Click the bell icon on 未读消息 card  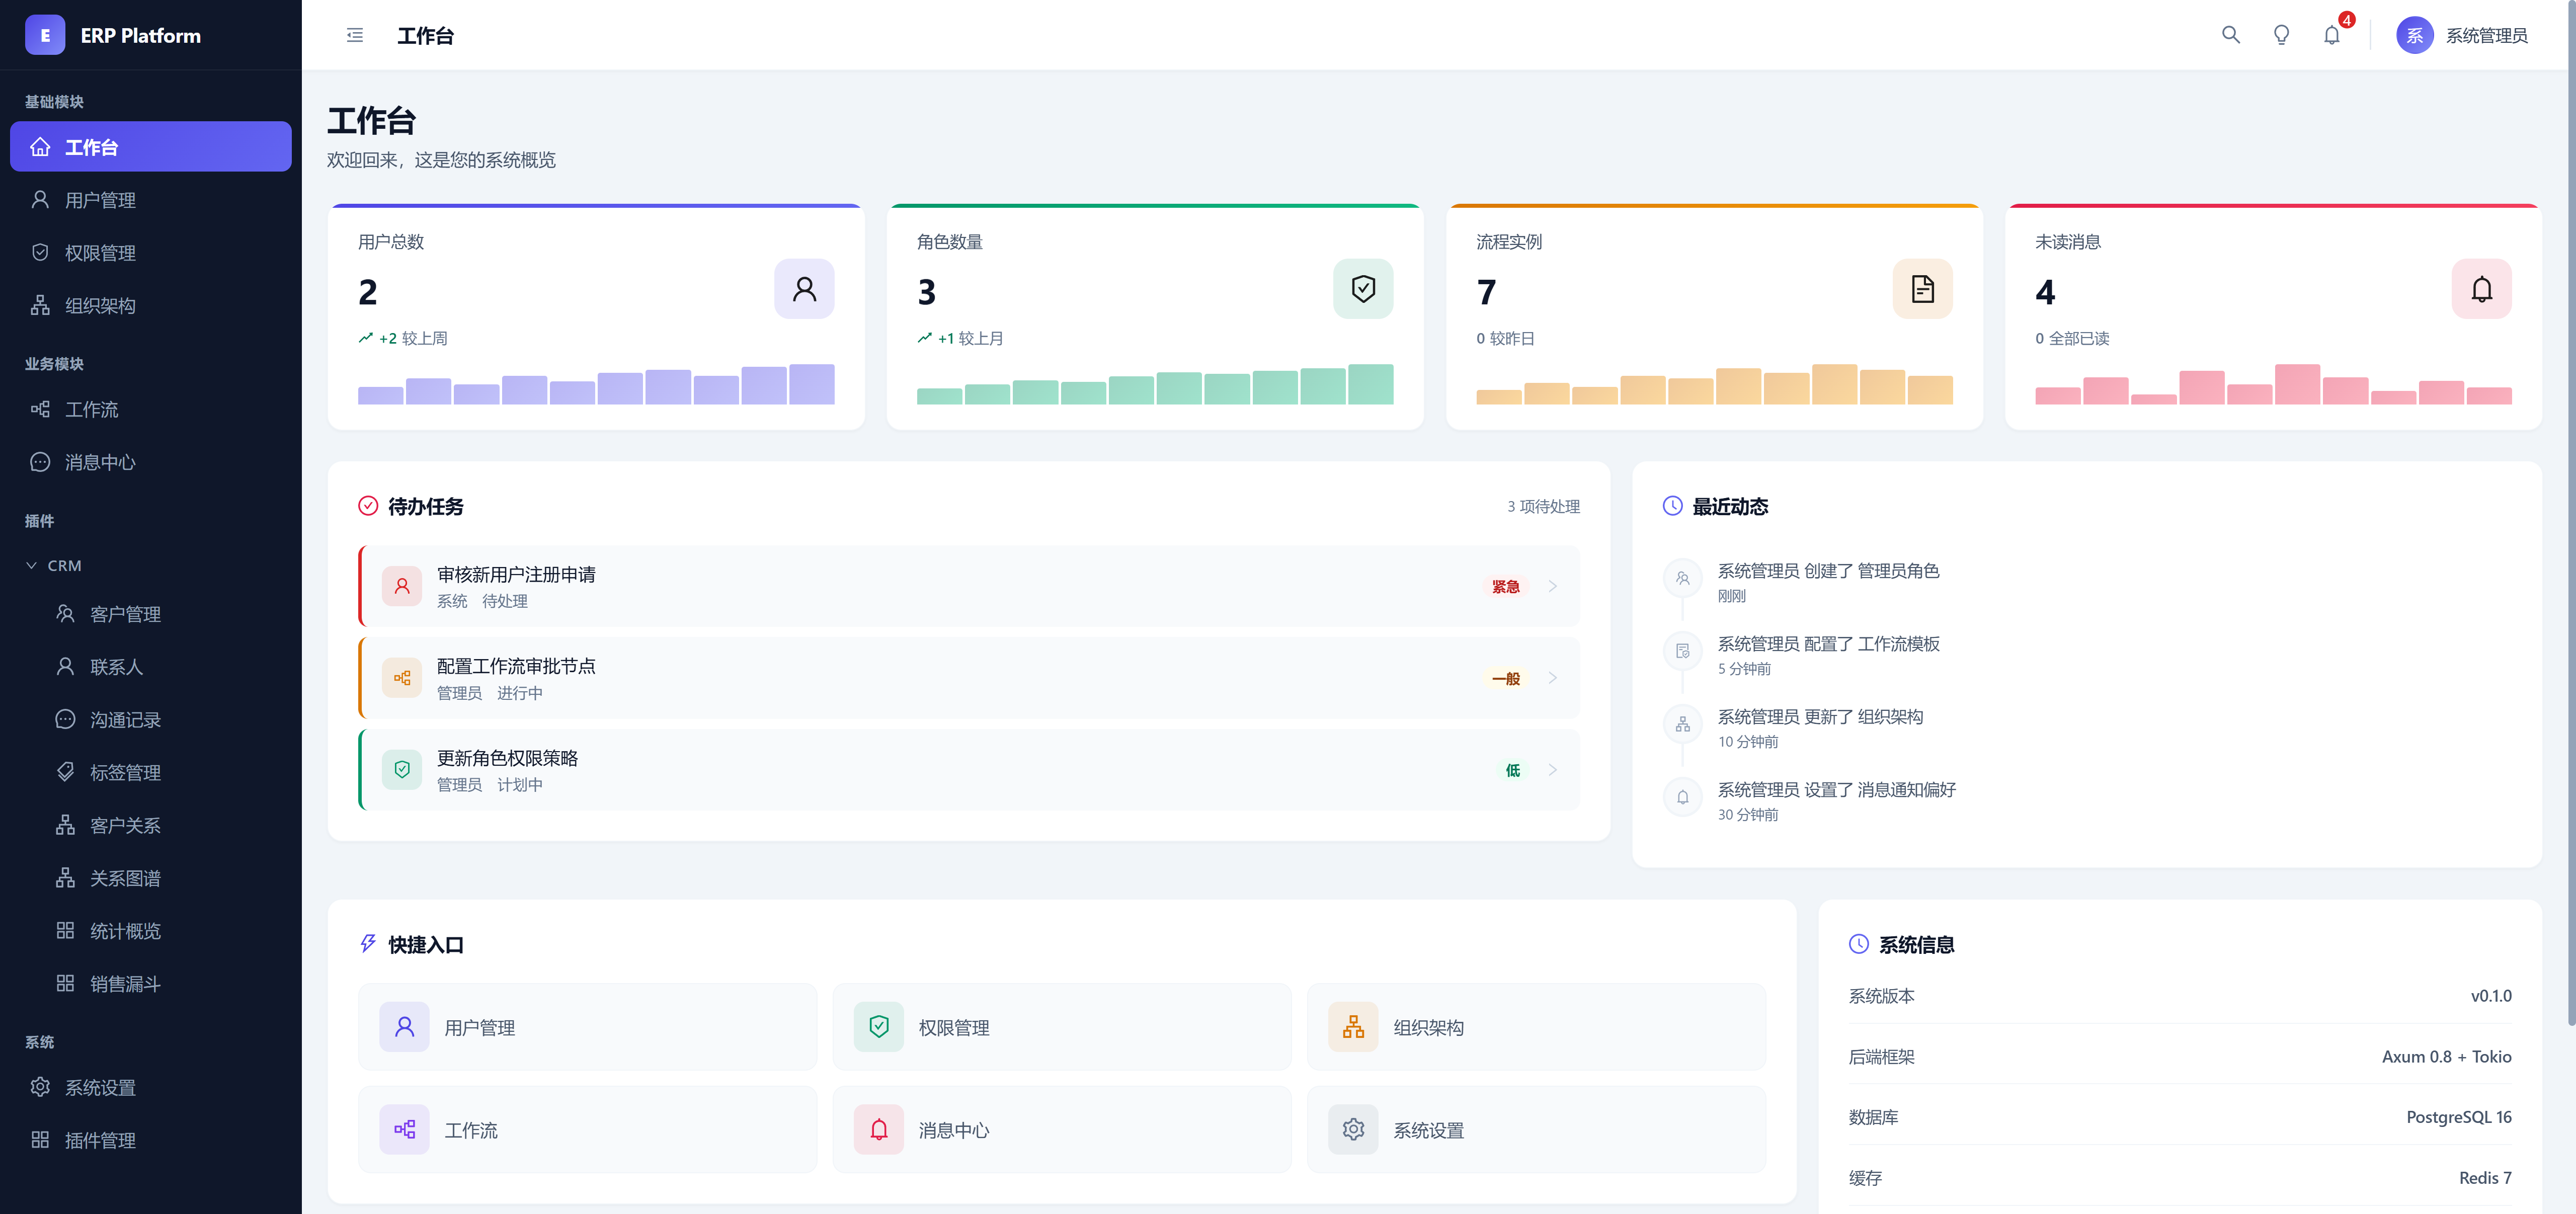click(x=2481, y=289)
